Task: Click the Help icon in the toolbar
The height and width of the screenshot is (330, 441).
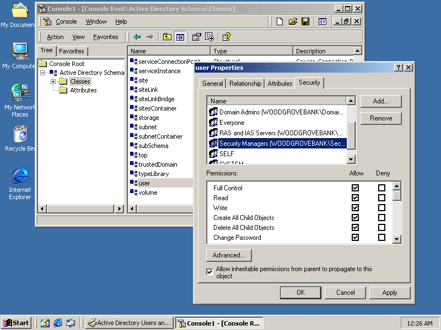Action: 226,37
